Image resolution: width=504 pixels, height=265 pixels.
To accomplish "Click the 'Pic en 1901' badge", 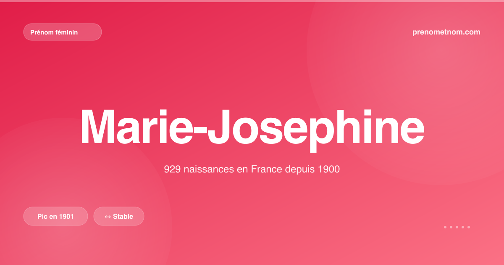I will pyautogui.click(x=55, y=216).
